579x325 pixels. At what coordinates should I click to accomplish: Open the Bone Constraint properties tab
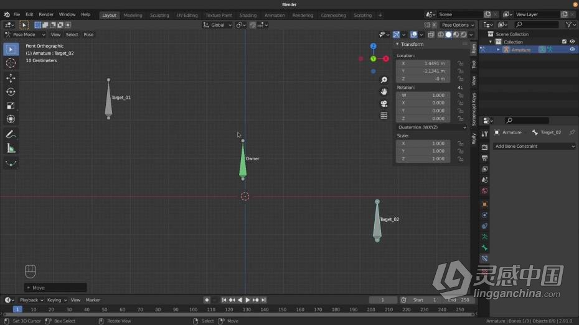(x=484, y=259)
